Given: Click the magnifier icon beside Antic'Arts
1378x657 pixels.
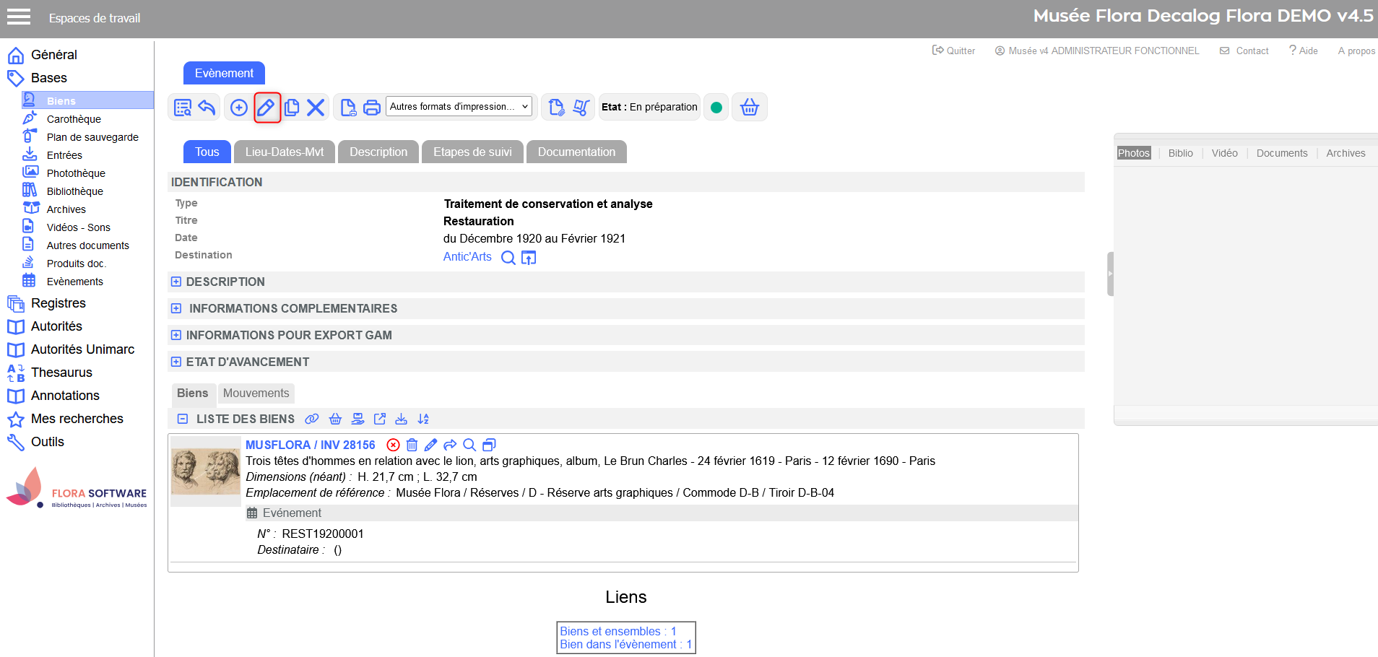Looking at the screenshot, I should (508, 258).
